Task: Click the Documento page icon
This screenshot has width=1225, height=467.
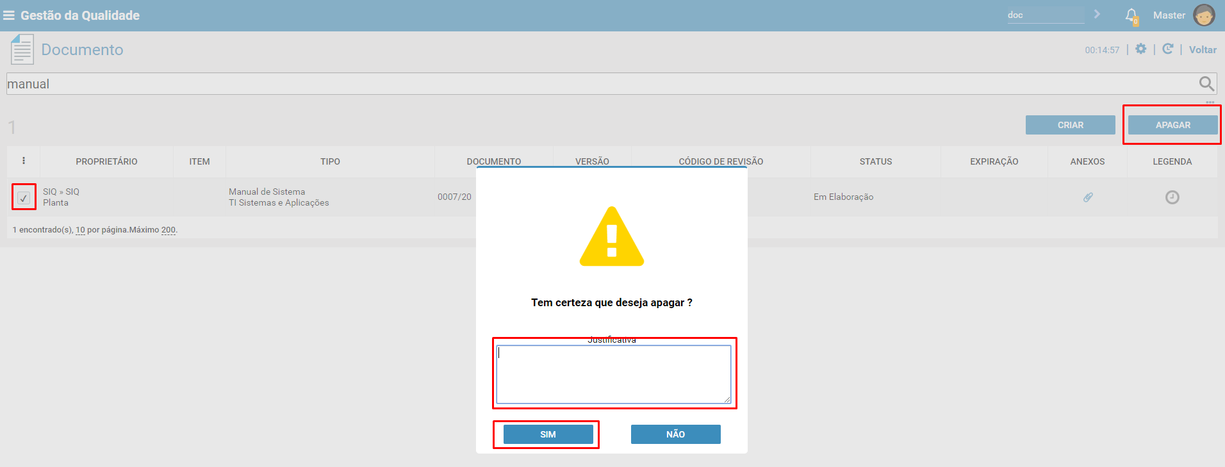Action: (x=22, y=49)
